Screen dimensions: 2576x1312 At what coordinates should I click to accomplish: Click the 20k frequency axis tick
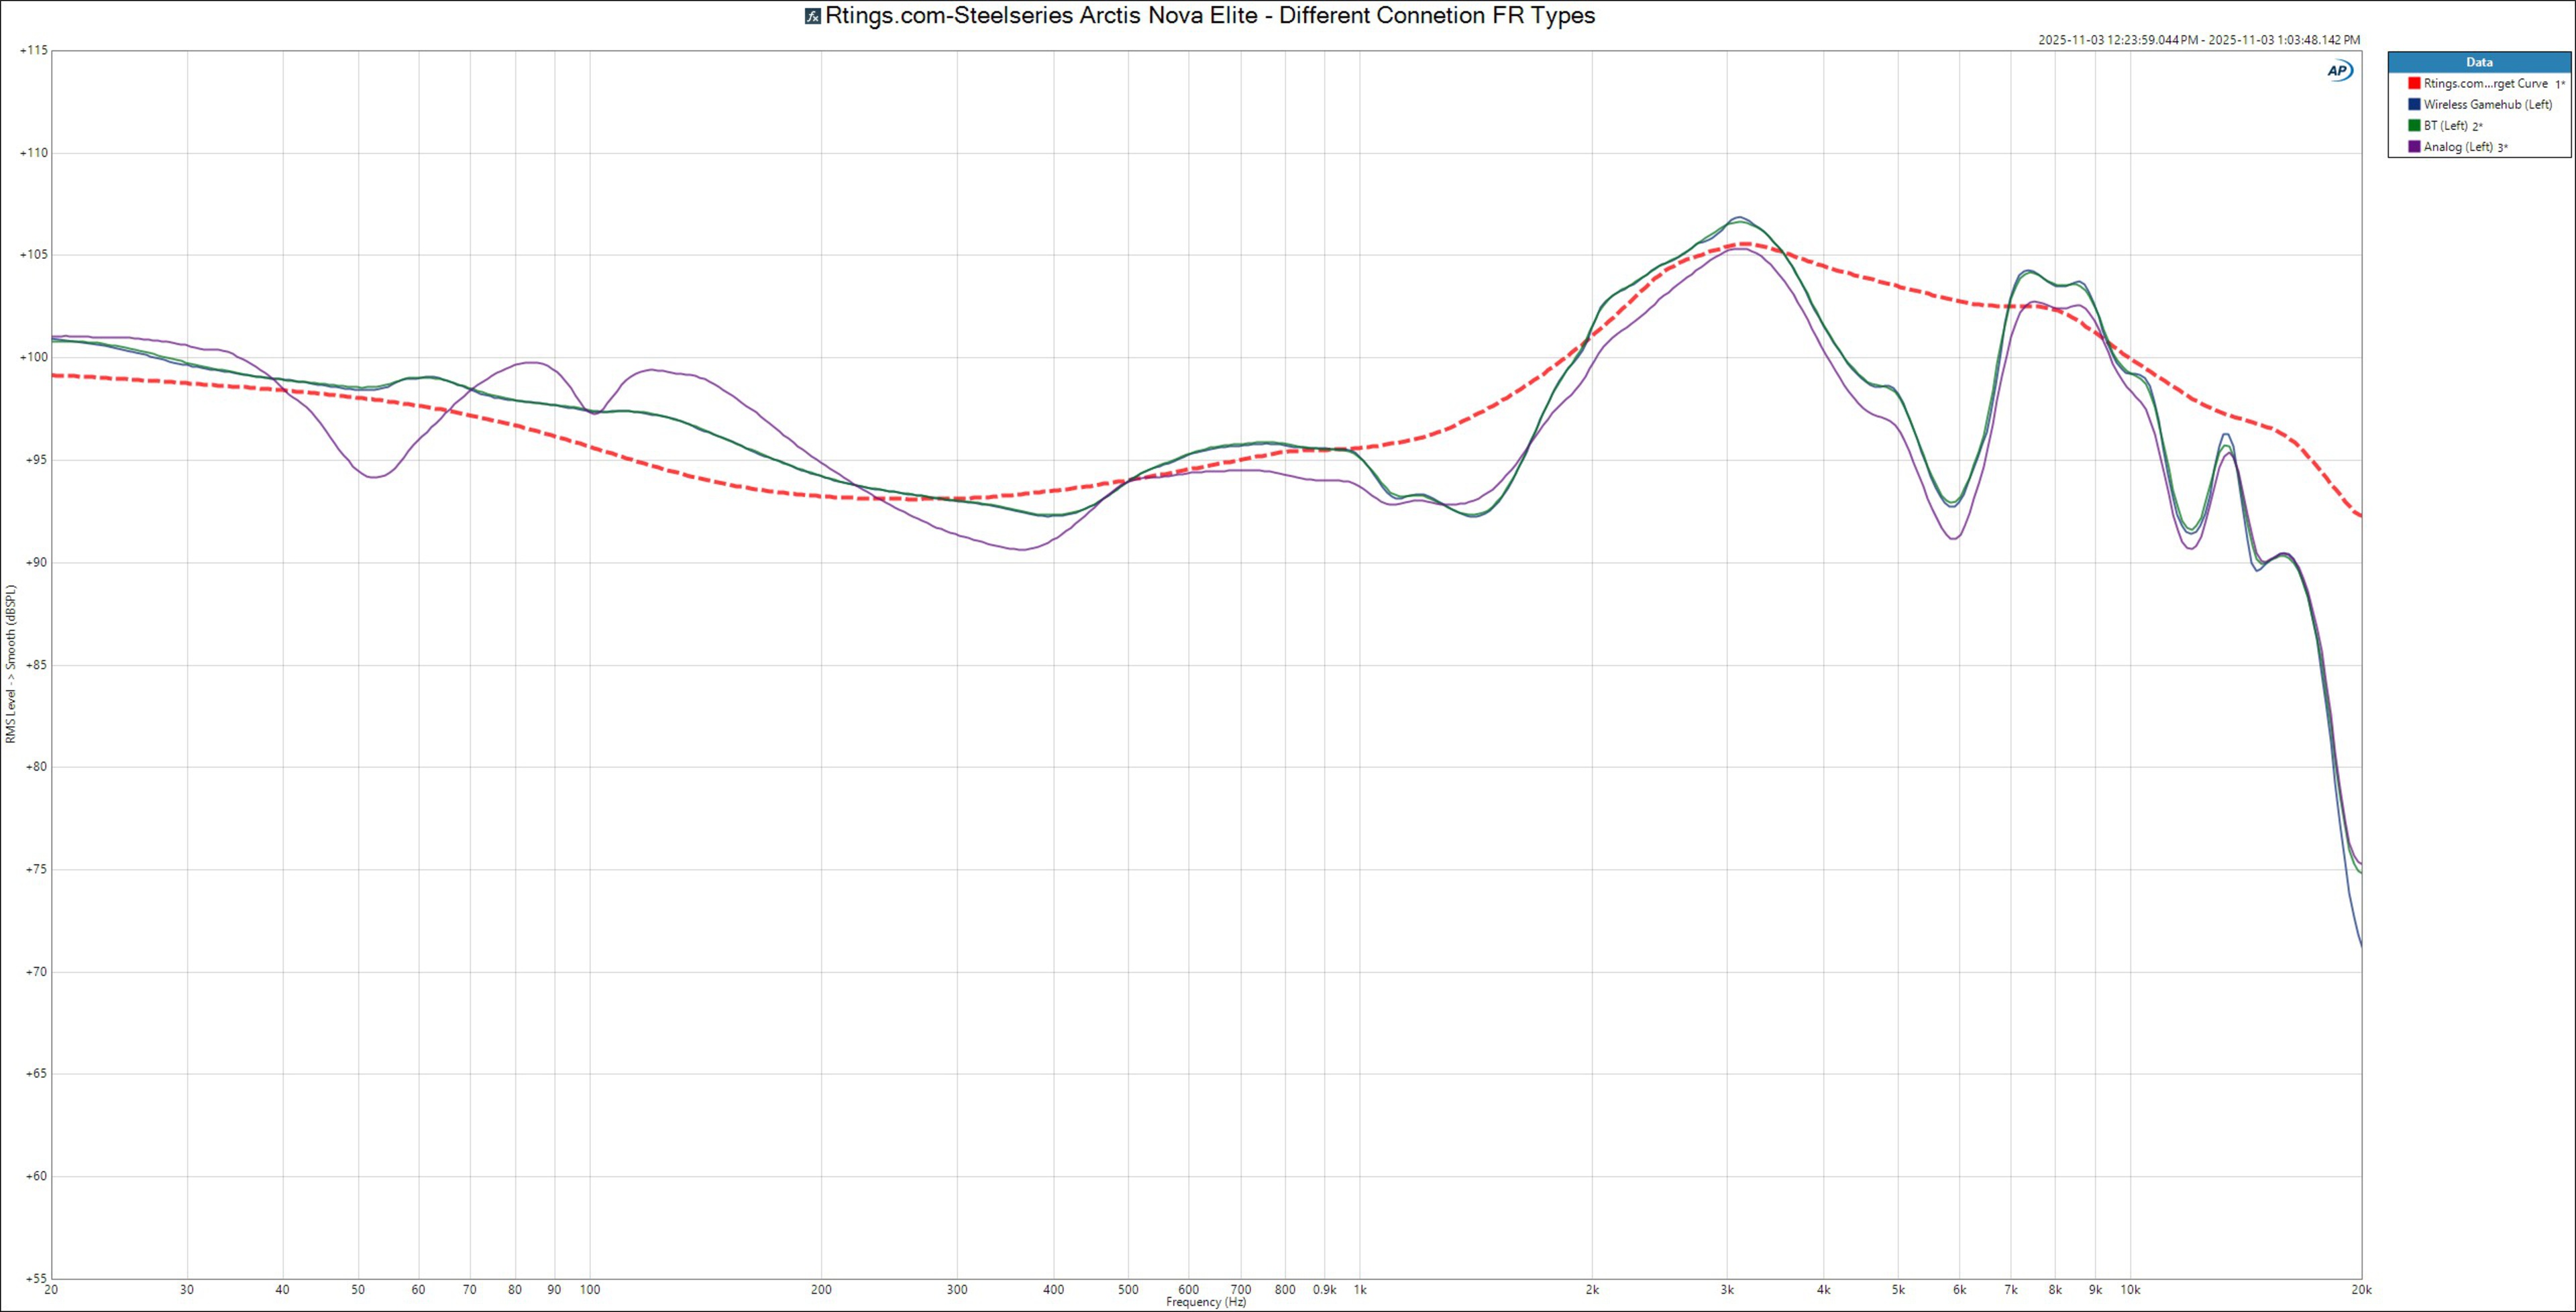(2361, 1290)
